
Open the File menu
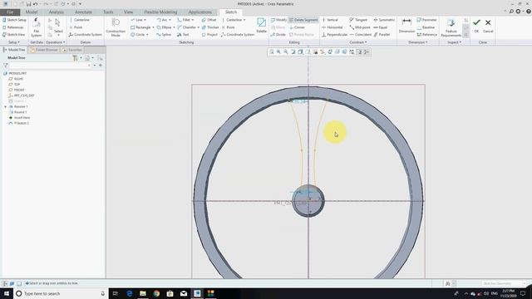[10, 12]
